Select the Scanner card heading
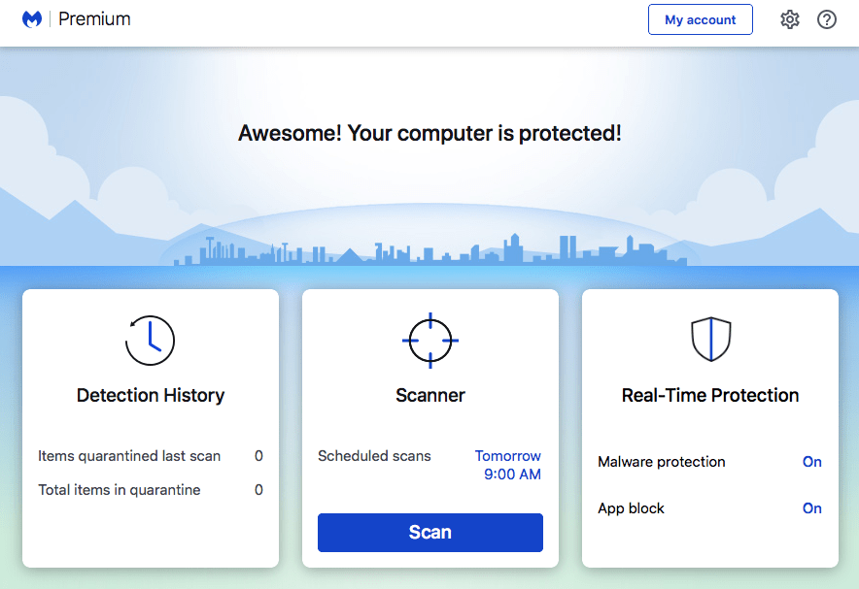 [x=430, y=395]
